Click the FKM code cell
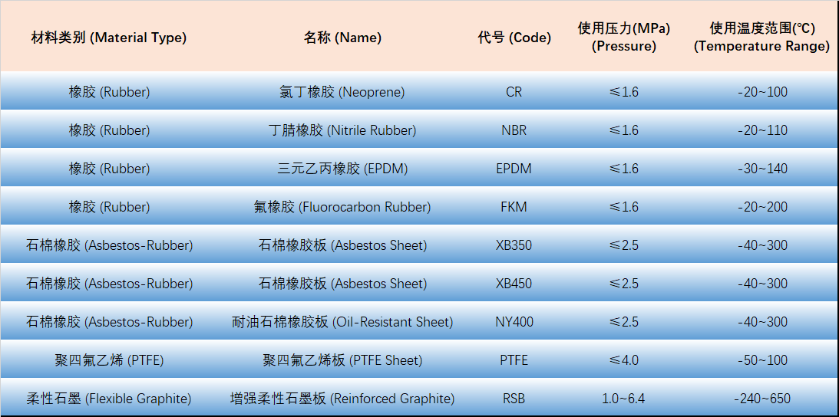 tap(514, 207)
